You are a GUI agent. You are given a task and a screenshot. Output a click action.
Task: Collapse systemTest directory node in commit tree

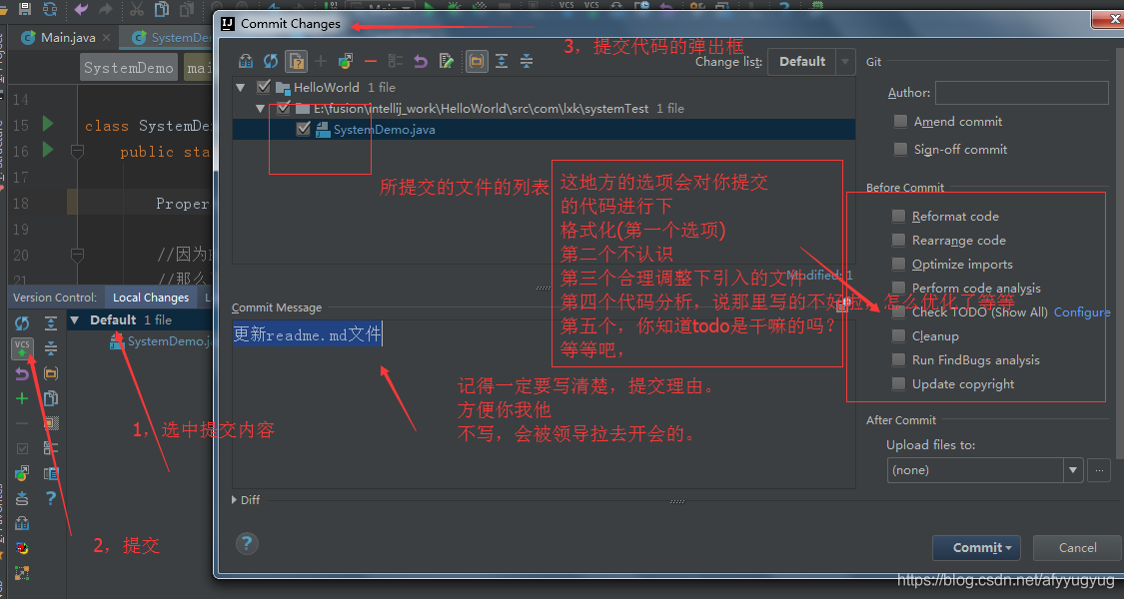(x=260, y=109)
